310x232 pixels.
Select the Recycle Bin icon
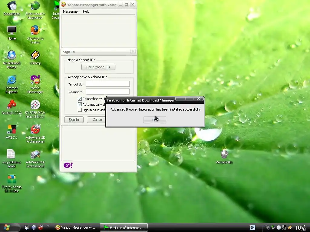(x=224, y=157)
